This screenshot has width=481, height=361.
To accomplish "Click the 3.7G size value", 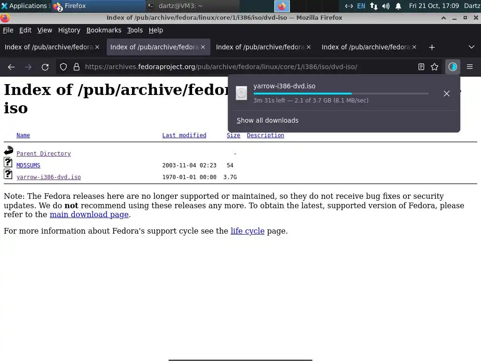I will point(230,177).
